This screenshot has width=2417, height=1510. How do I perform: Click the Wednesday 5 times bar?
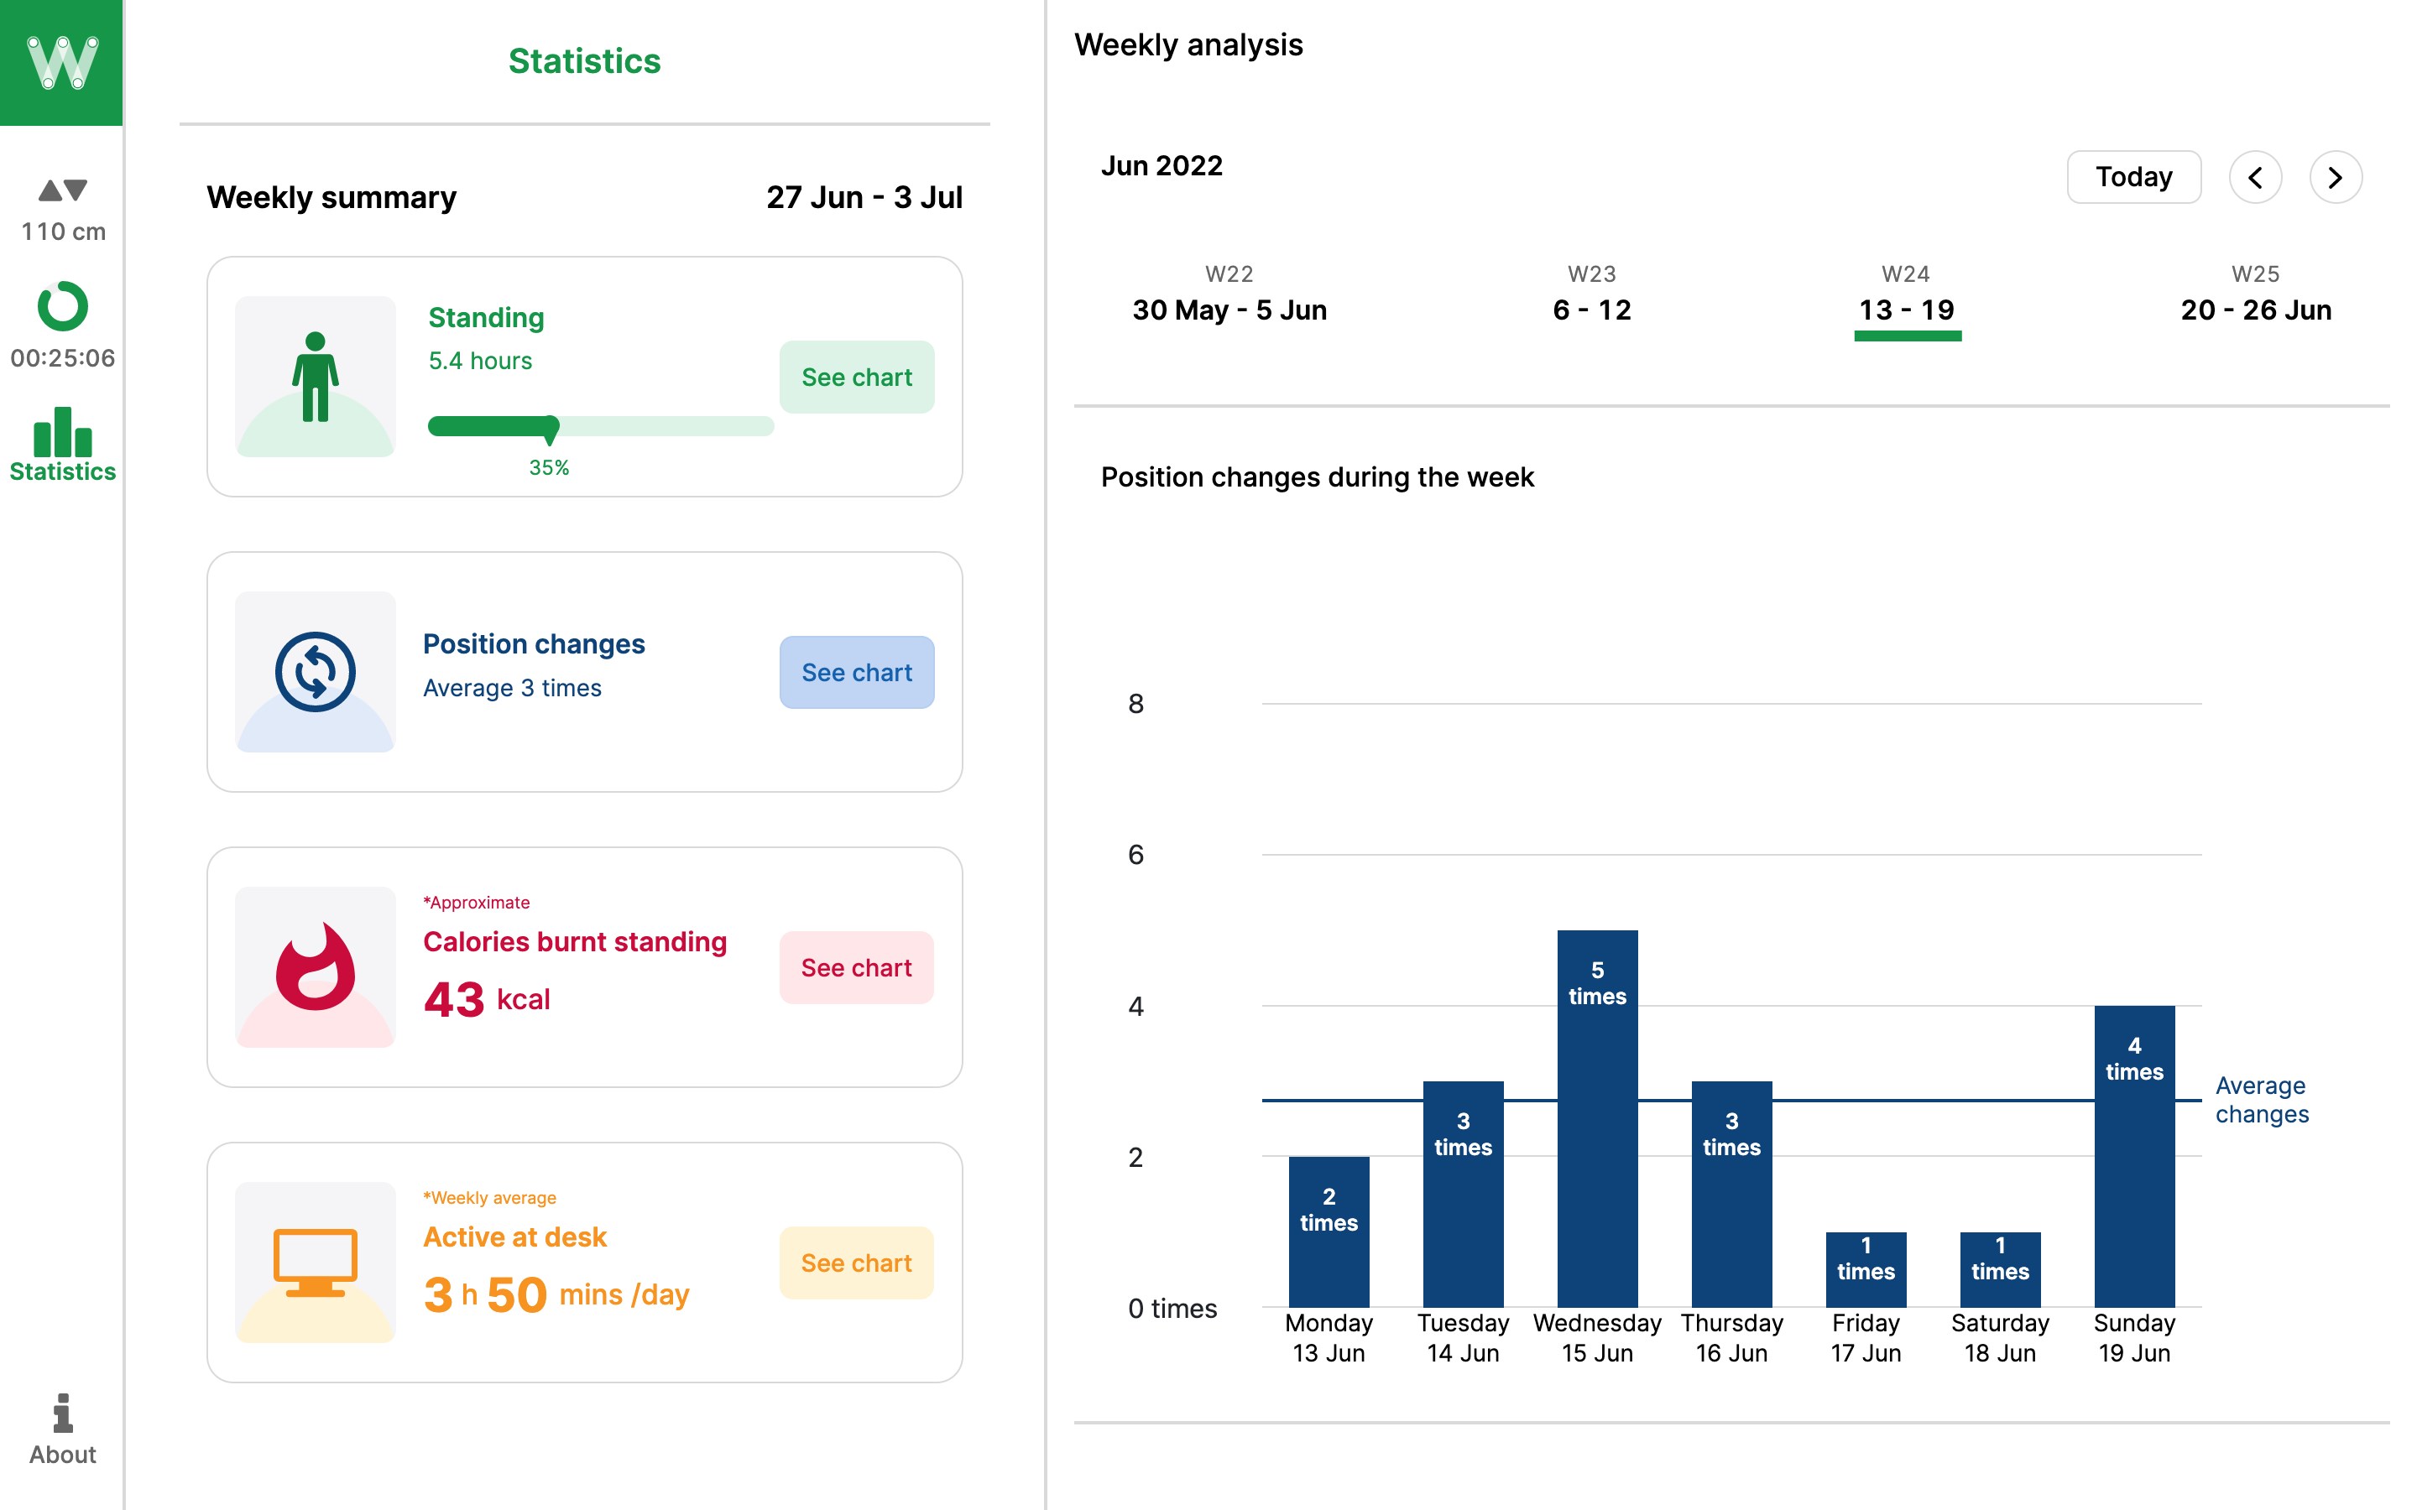pos(1596,1118)
